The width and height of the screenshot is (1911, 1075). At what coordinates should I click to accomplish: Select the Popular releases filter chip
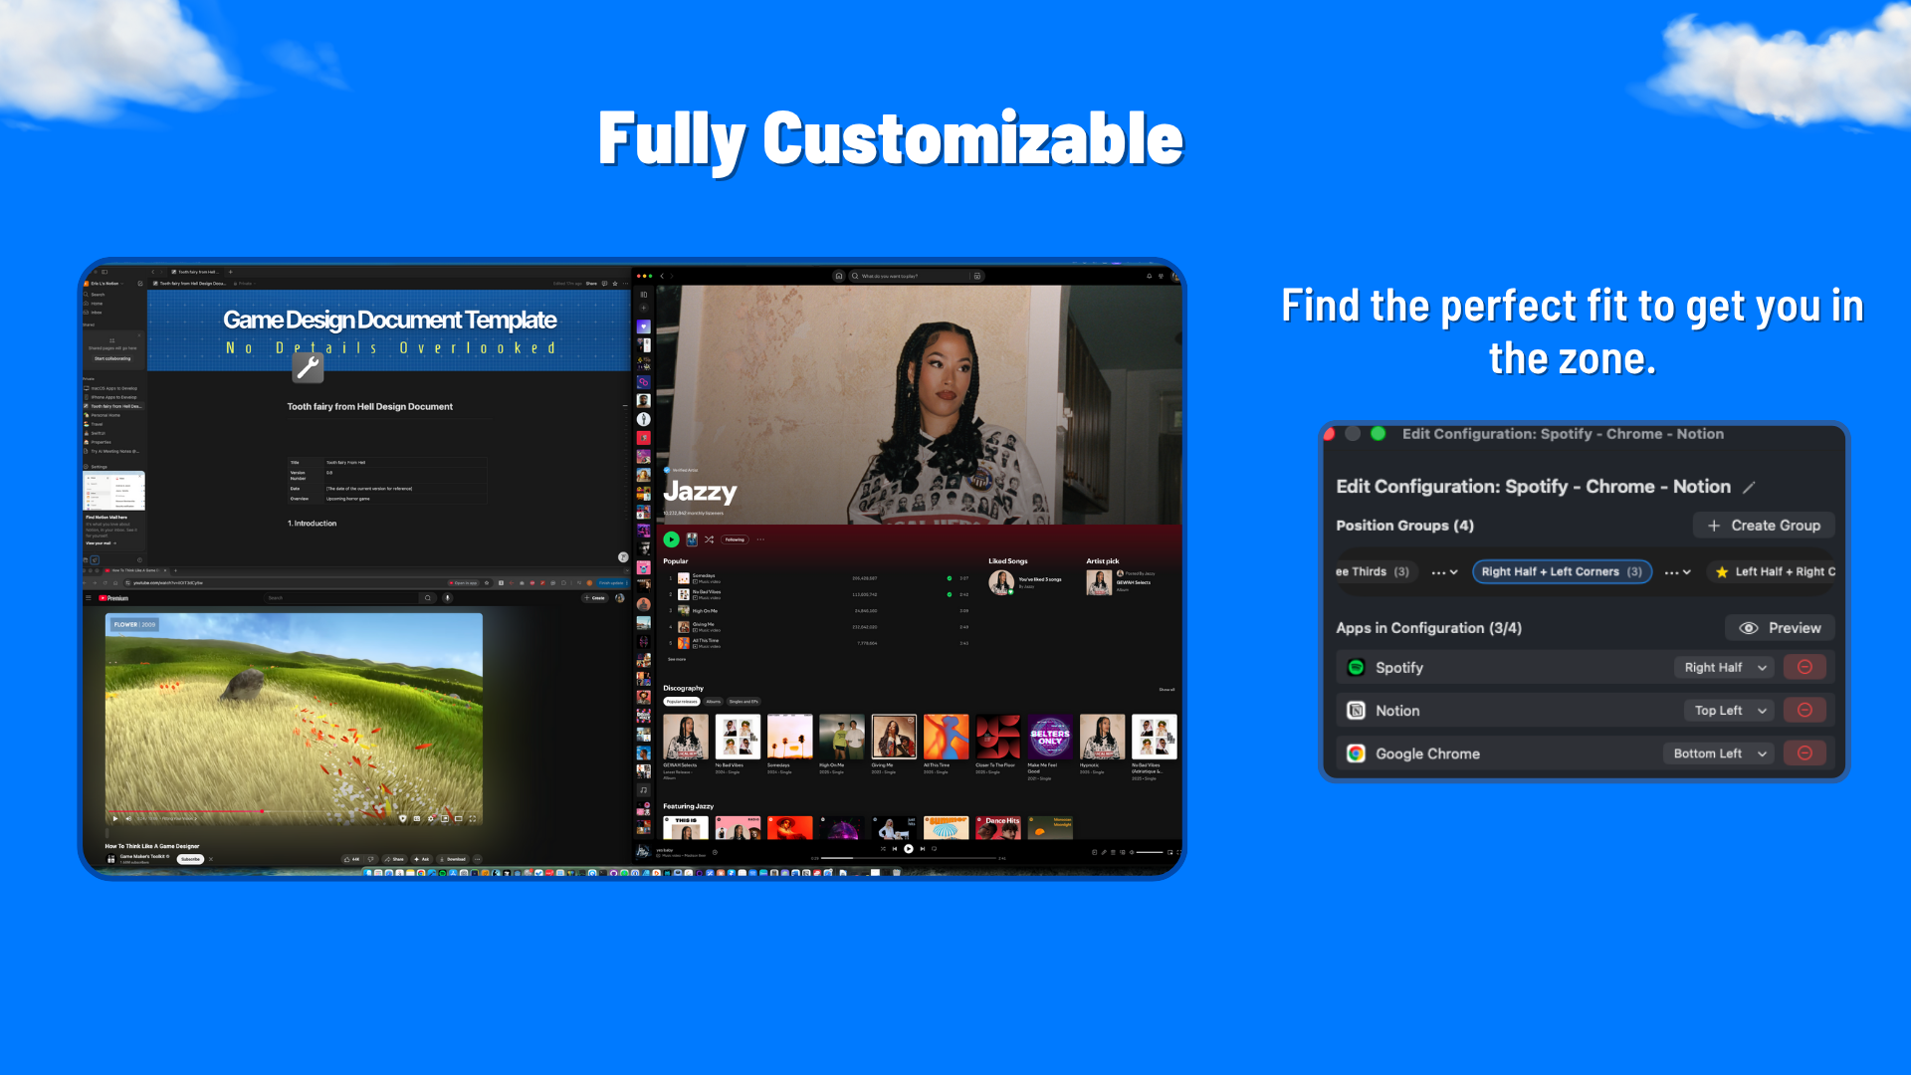pyautogui.click(x=682, y=702)
